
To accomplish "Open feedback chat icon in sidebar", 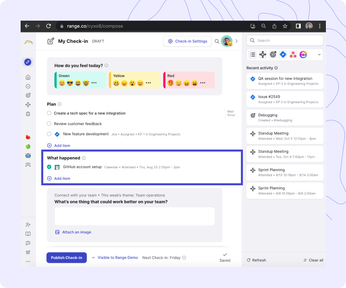I will [28, 243].
